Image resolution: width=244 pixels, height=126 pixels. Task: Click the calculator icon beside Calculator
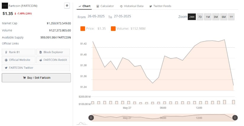[x=98, y=6]
